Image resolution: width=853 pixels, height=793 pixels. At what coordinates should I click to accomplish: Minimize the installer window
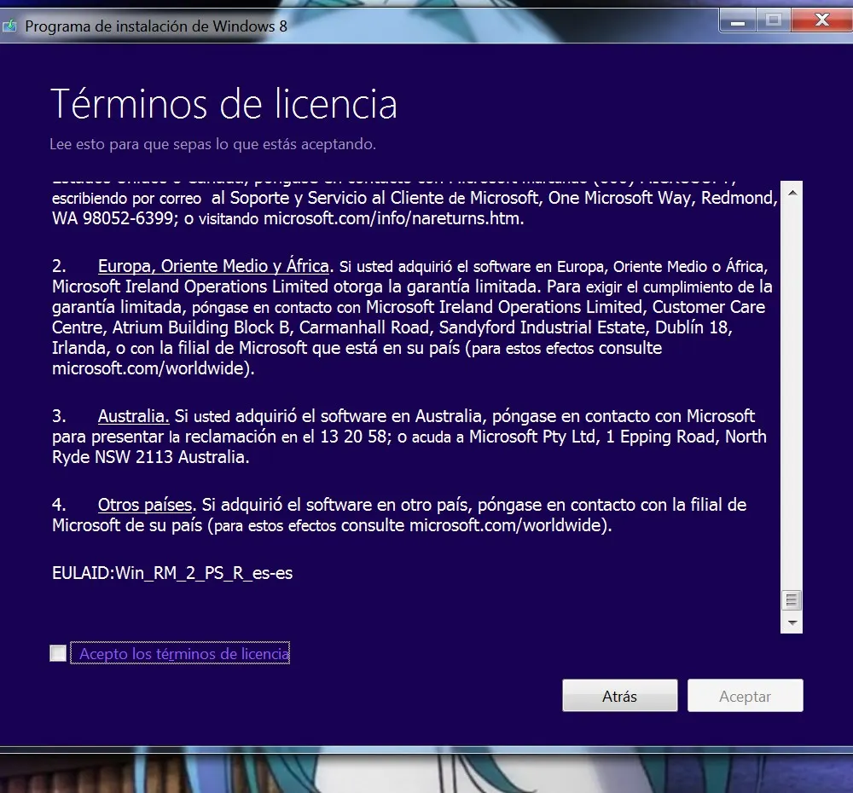pos(737,20)
